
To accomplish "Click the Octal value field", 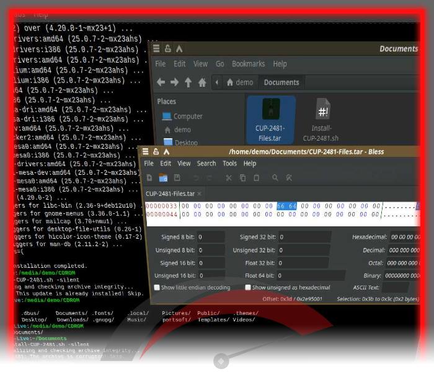I will click(x=403, y=263).
